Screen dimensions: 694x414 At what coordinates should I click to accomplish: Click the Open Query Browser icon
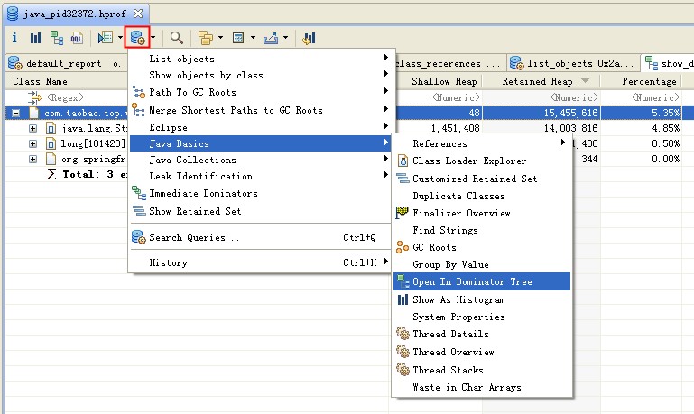(x=138, y=38)
